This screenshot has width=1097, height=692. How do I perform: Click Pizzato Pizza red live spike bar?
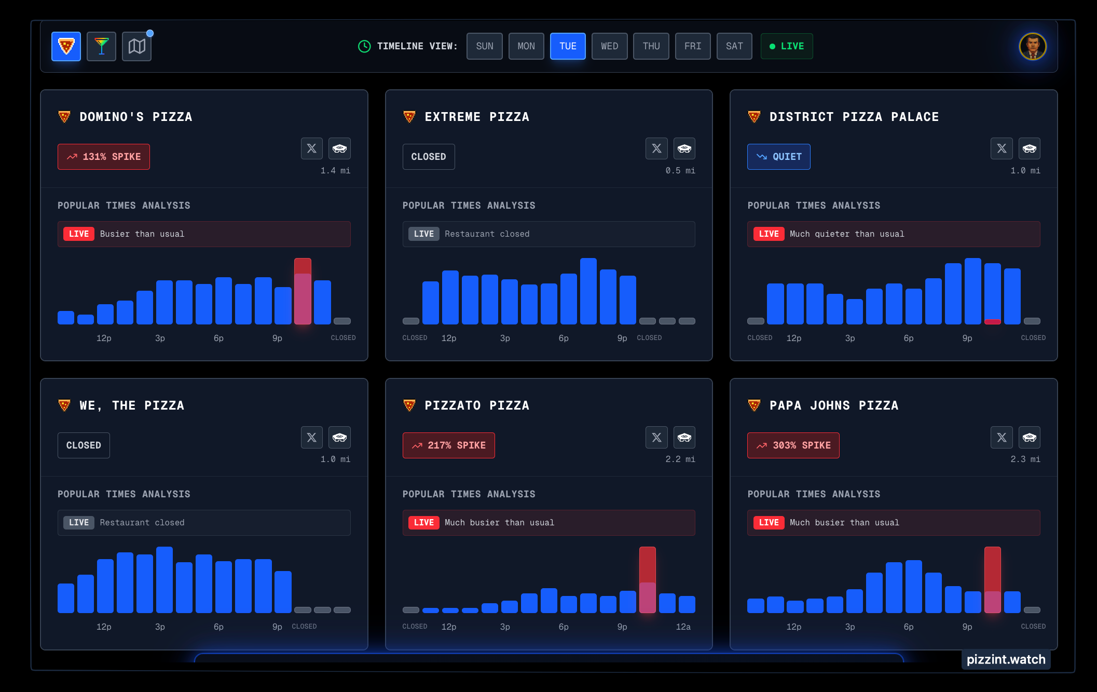tap(647, 580)
